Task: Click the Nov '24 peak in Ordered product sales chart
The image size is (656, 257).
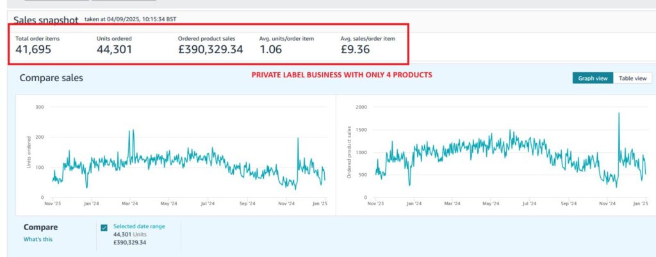Action: [x=619, y=114]
